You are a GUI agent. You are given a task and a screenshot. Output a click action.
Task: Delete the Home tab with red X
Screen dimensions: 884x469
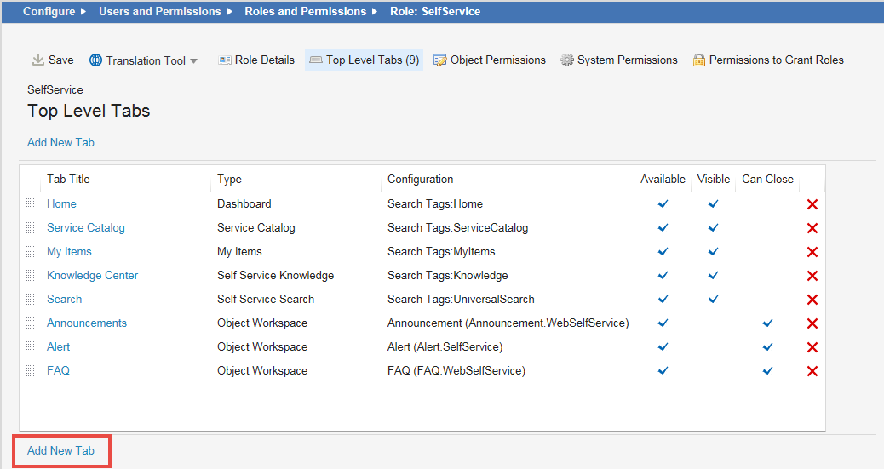[x=812, y=204]
